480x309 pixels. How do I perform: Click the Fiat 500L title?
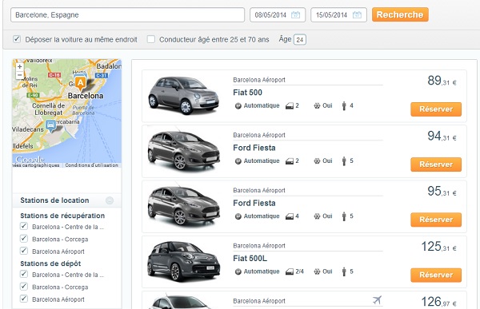(250, 259)
